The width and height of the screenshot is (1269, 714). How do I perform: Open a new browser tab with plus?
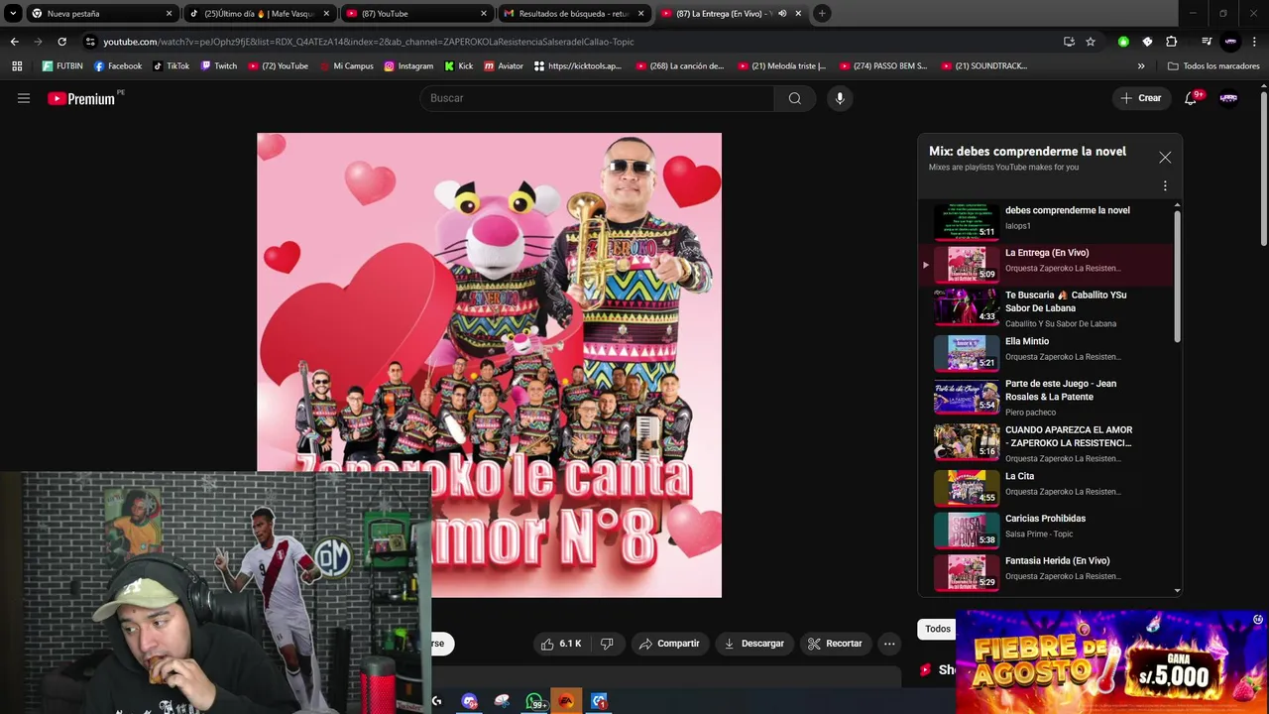click(x=823, y=14)
